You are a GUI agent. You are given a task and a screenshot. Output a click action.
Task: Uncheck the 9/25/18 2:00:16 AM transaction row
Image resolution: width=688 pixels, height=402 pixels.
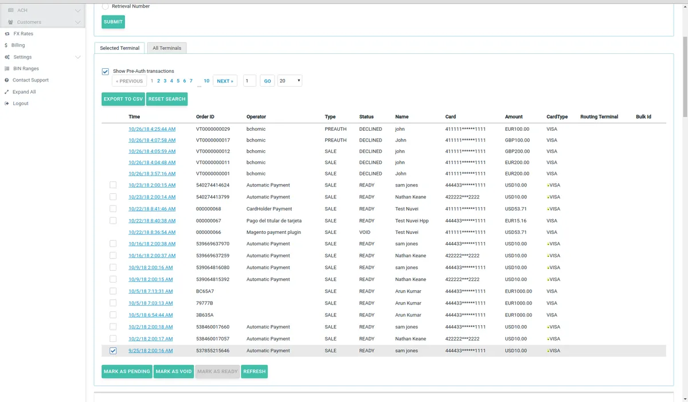coord(113,351)
